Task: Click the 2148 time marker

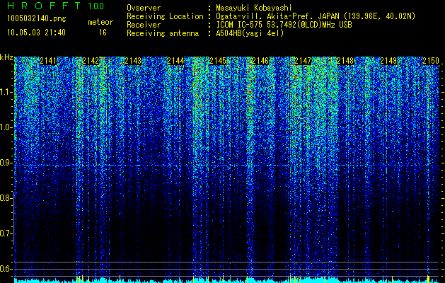Action: tap(346, 61)
